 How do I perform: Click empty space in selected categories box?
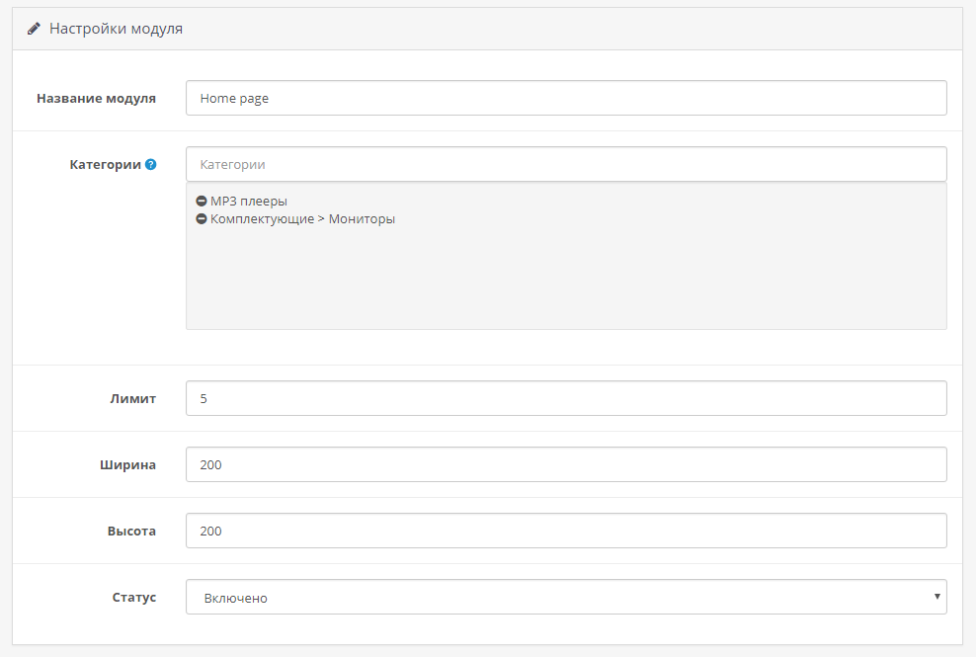[566, 282]
